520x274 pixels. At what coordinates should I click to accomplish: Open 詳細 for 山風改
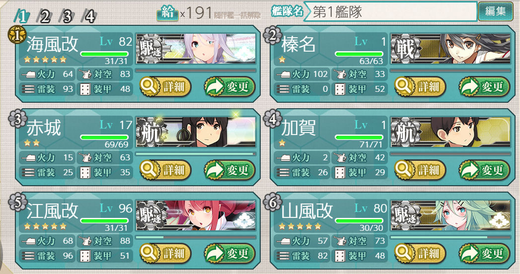(420, 254)
